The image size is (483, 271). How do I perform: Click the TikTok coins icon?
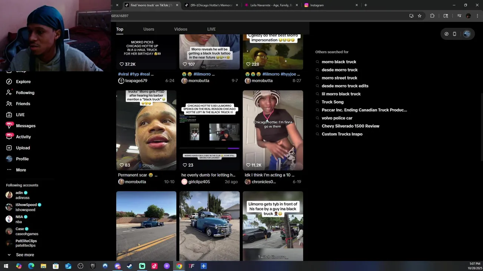(446, 34)
